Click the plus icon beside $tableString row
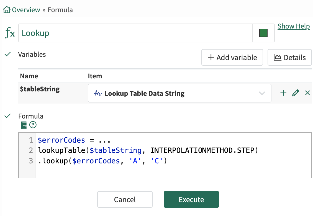This screenshot has width=313, height=216. tap(283, 93)
